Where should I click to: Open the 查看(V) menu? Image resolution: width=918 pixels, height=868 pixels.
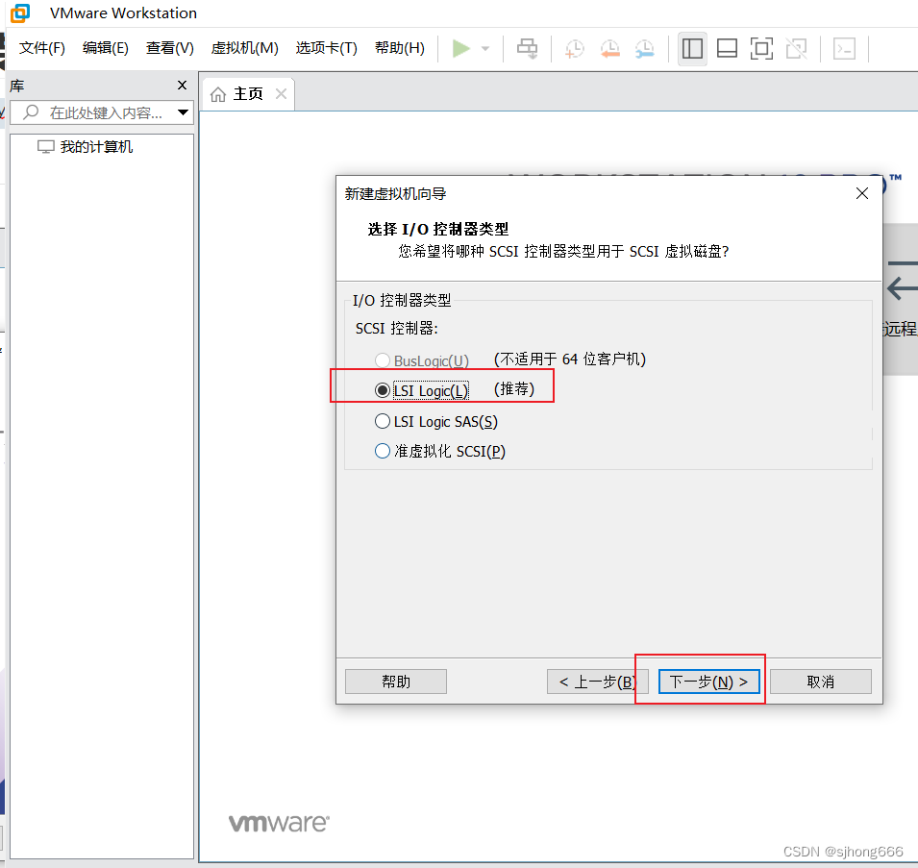[170, 48]
